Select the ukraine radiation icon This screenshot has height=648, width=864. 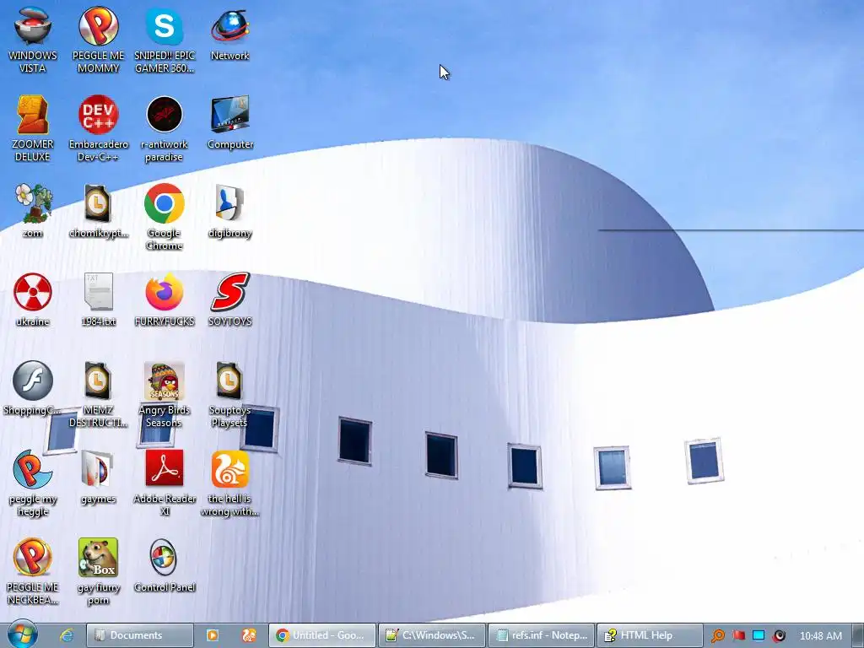tap(33, 300)
